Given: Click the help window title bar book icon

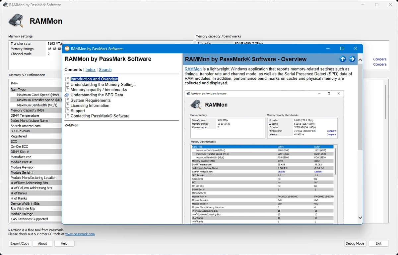Looking at the screenshot, I should [67, 49].
